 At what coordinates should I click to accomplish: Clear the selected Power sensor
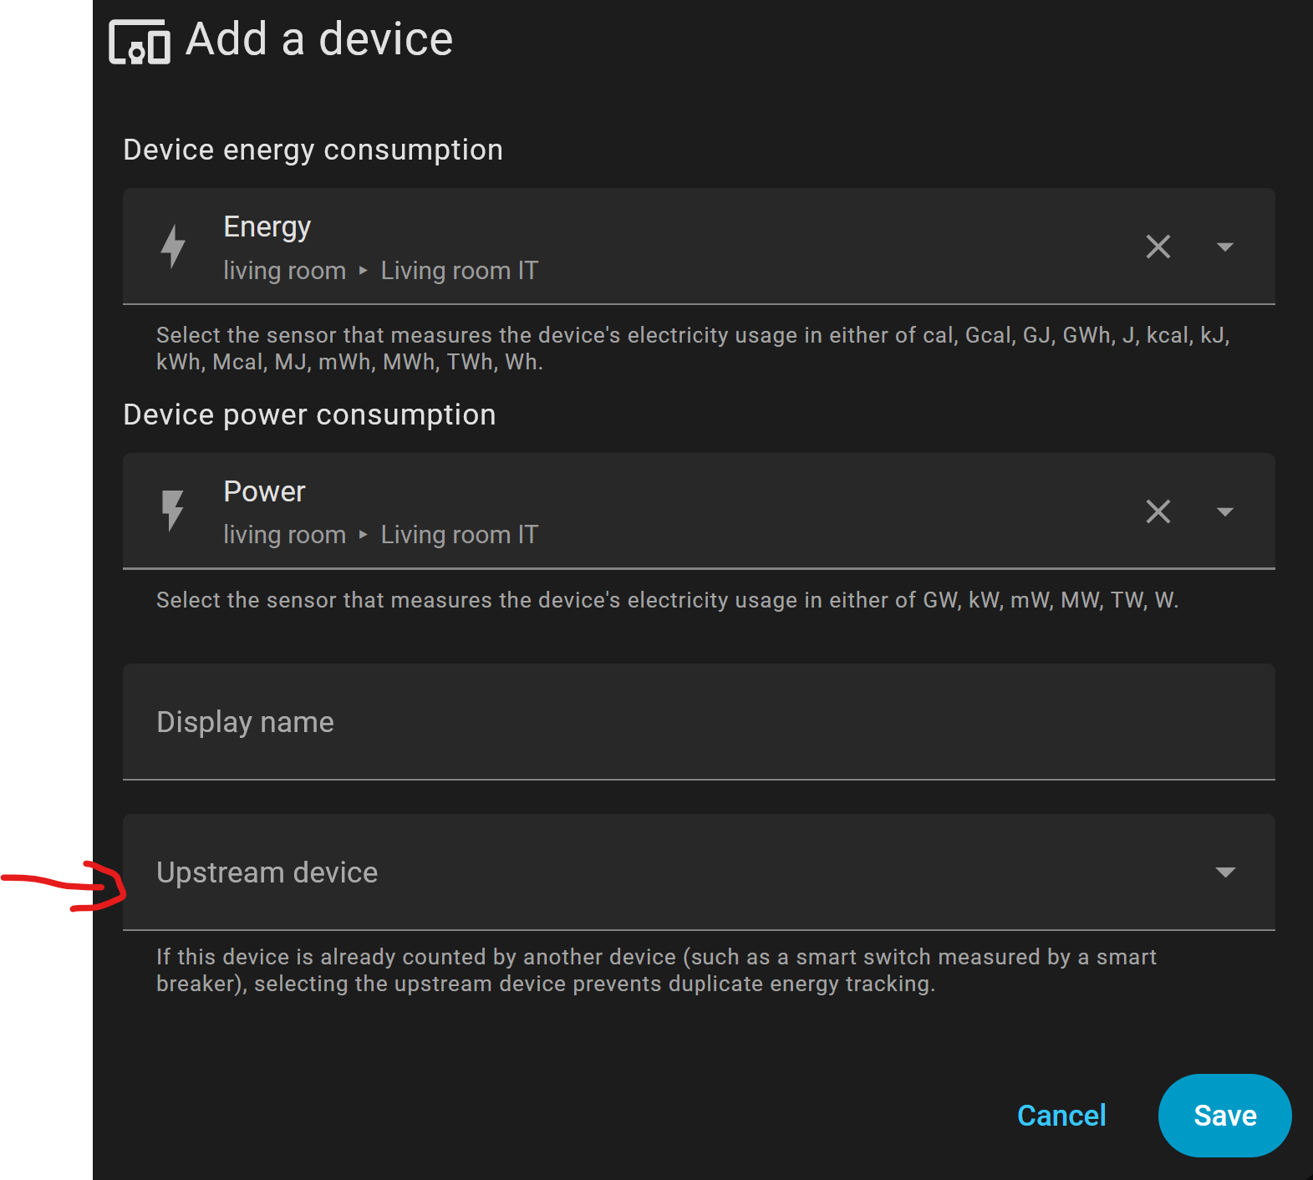tap(1158, 511)
